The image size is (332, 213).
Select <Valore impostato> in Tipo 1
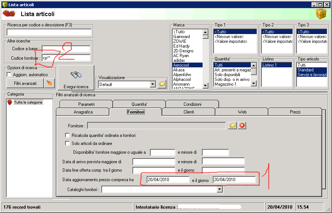pyautogui.click(x=235, y=41)
